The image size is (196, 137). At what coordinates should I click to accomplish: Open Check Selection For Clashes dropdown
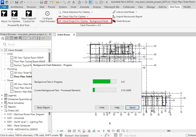[91, 12]
